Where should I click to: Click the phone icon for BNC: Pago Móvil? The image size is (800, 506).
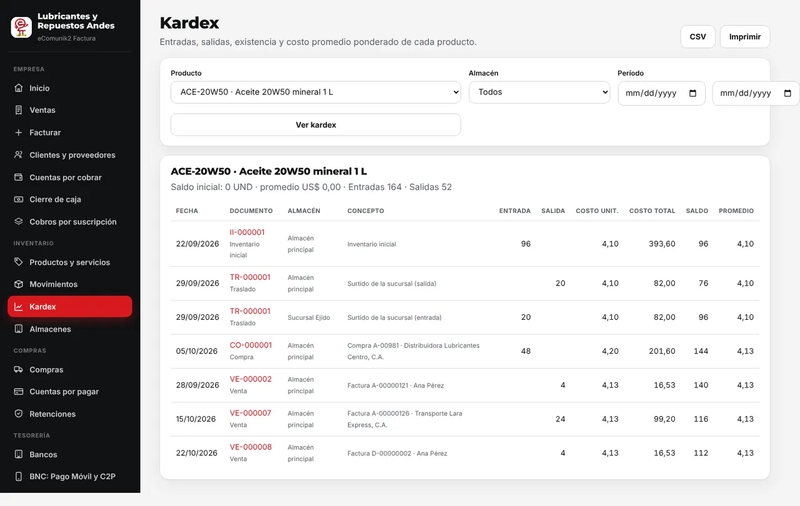pos(19,477)
